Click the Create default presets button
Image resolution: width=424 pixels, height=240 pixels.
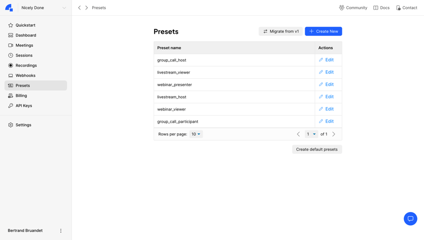(x=316, y=150)
